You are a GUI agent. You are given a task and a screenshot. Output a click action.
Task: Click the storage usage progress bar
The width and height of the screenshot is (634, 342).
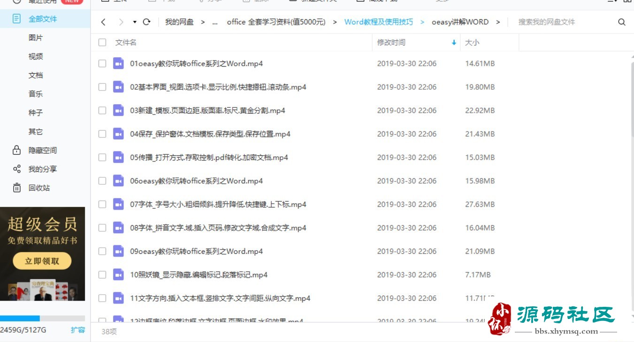(42, 318)
